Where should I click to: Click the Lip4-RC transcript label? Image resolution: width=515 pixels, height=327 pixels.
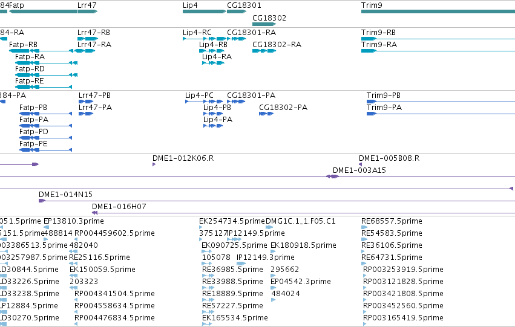[197, 33]
